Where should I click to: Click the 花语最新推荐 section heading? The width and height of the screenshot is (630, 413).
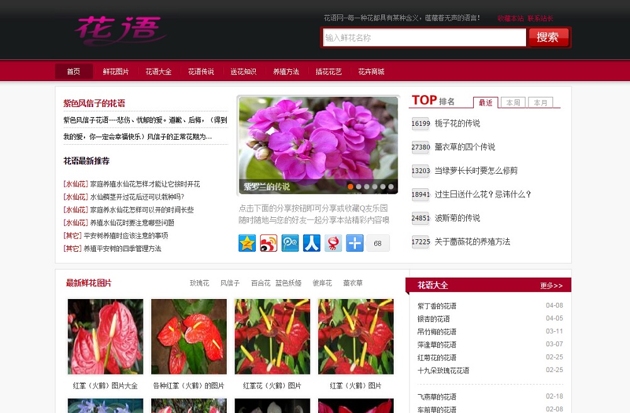pyautogui.click(x=86, y=161)
